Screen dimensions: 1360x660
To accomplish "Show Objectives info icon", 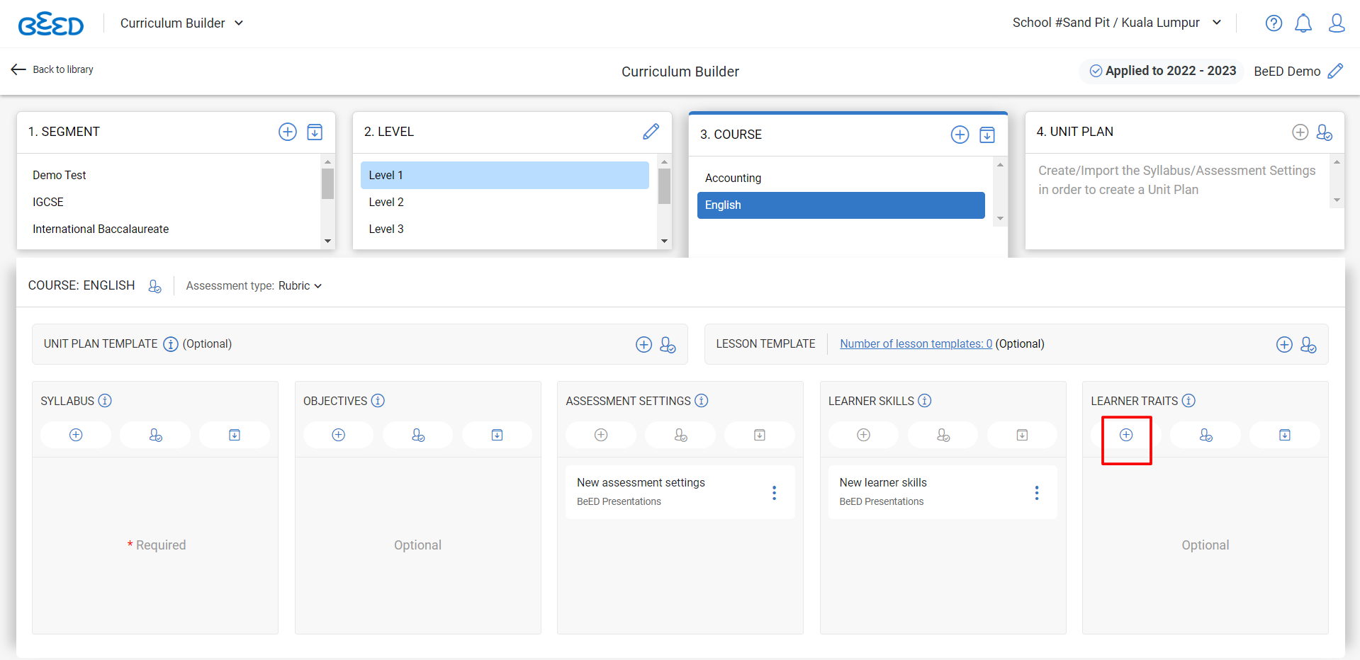I will pos(378,401).
